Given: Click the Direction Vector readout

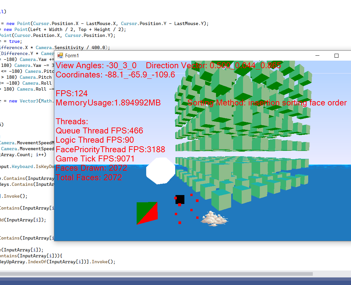Looking at the screenshot, I should (213, 66).
